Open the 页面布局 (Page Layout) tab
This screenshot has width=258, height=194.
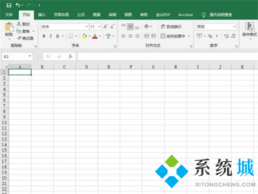click(x=61, y=15)
